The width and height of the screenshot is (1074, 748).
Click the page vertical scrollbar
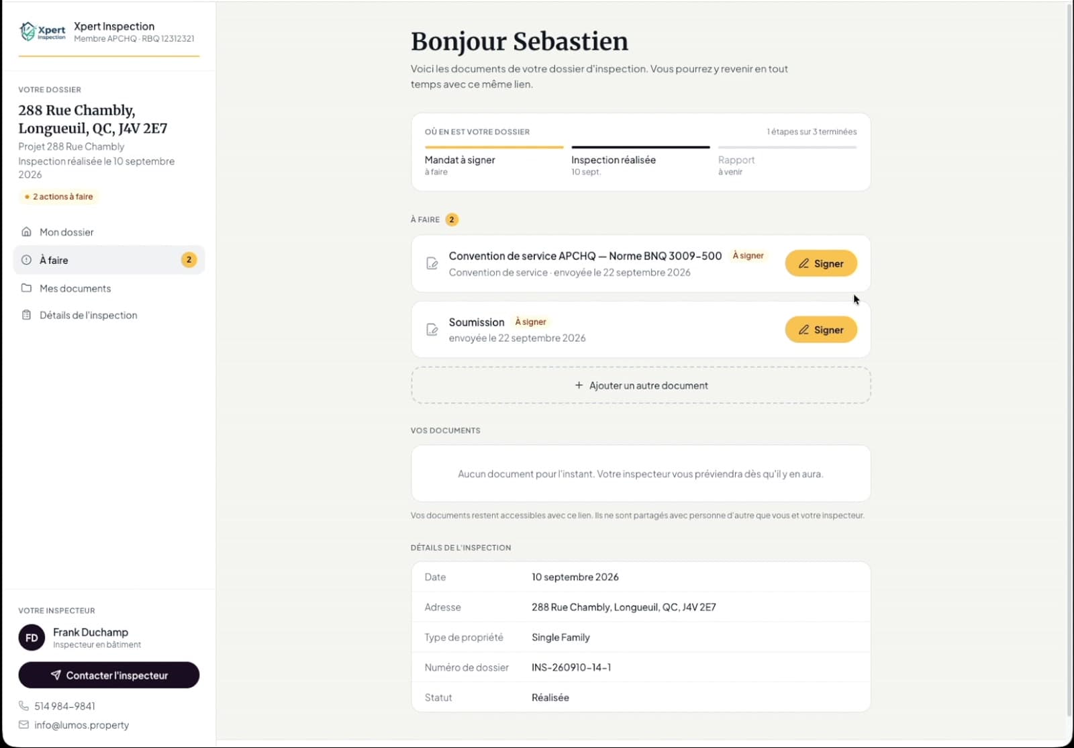[x=1069, y=360]
